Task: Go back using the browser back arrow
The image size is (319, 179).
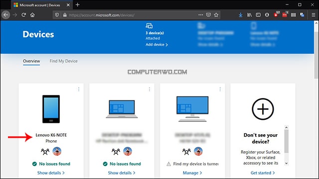Action: coord(5,15)
